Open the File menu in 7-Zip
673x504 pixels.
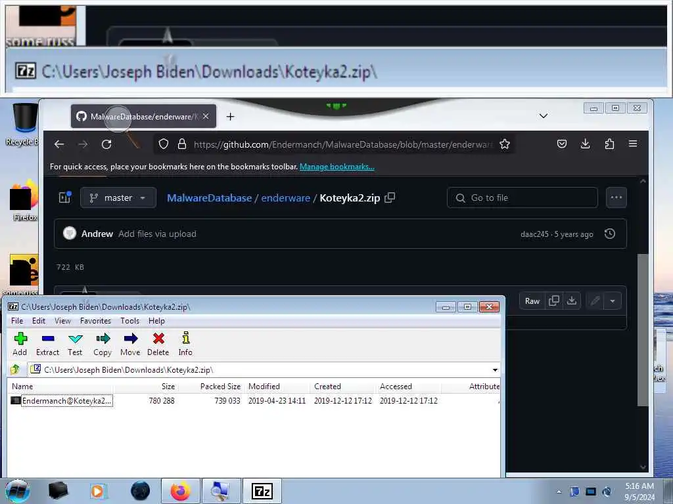(x=17, y=321)
